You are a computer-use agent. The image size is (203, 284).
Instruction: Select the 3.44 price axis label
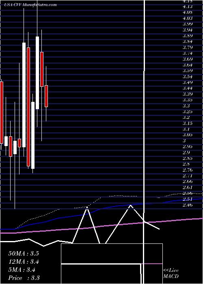(188, 88)
